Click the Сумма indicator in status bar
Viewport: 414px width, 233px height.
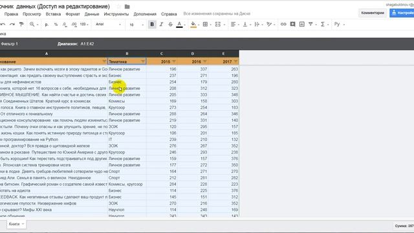[404, 226]
